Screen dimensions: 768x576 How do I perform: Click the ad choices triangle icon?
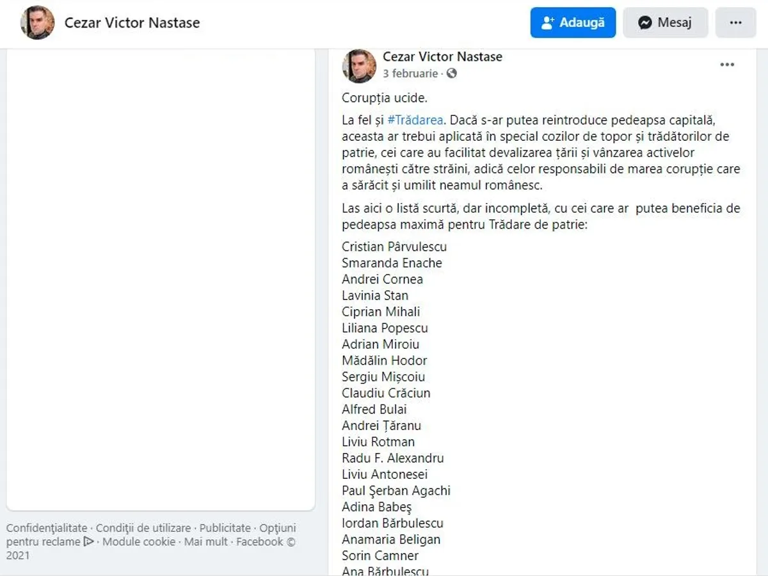(89, 541)
